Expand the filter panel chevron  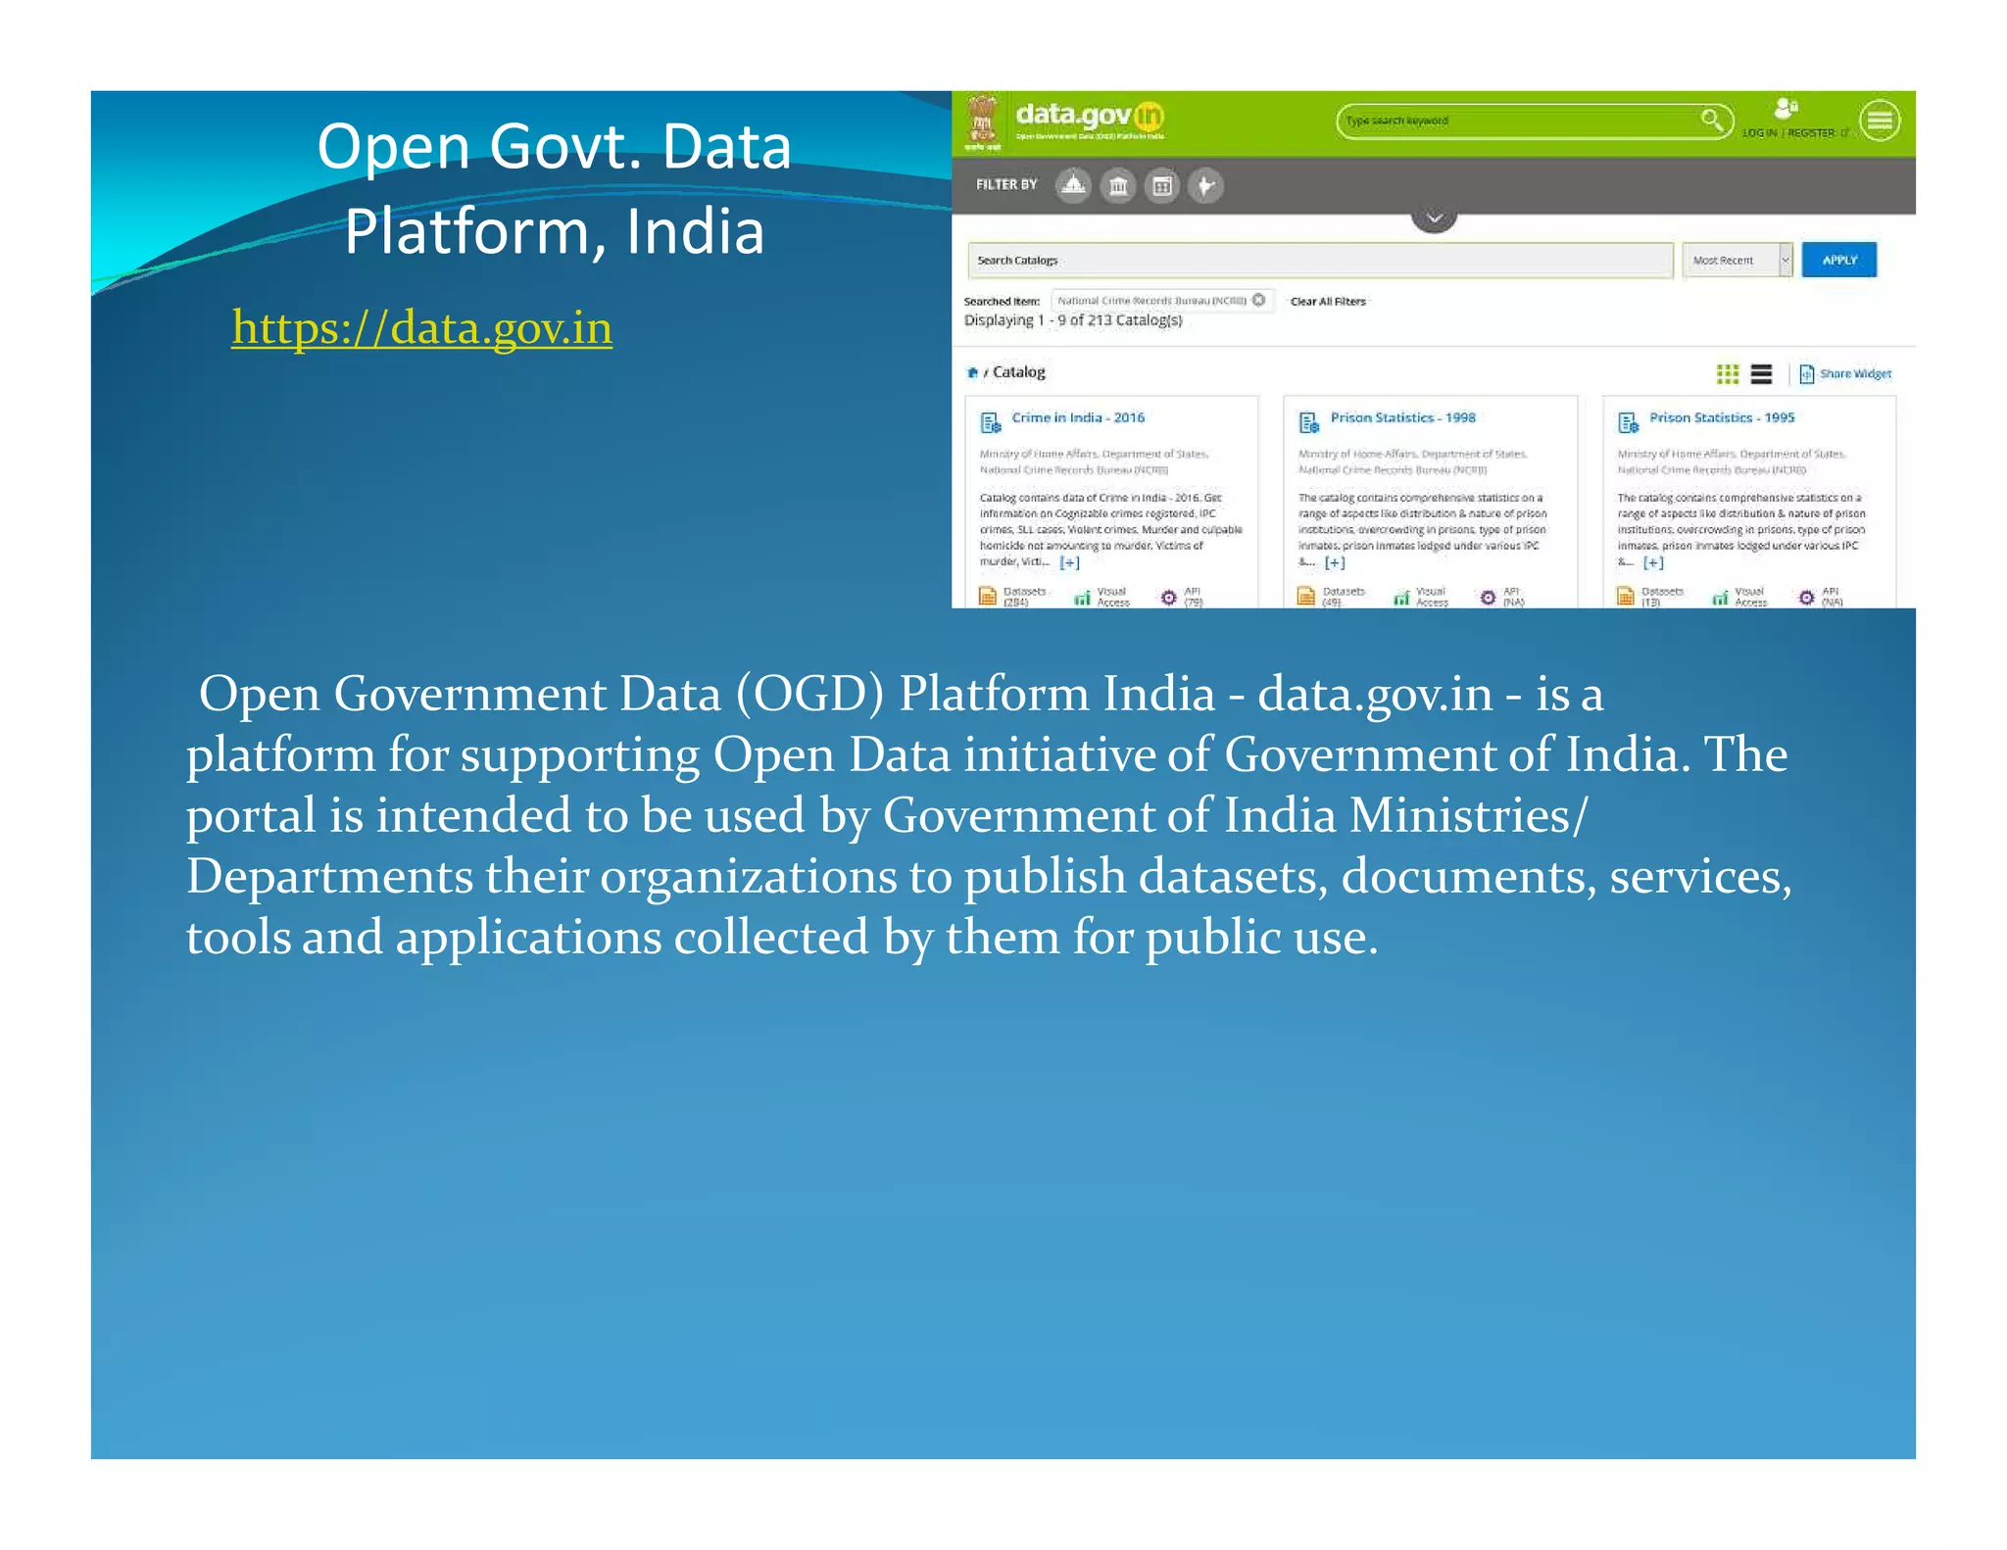1434,218
